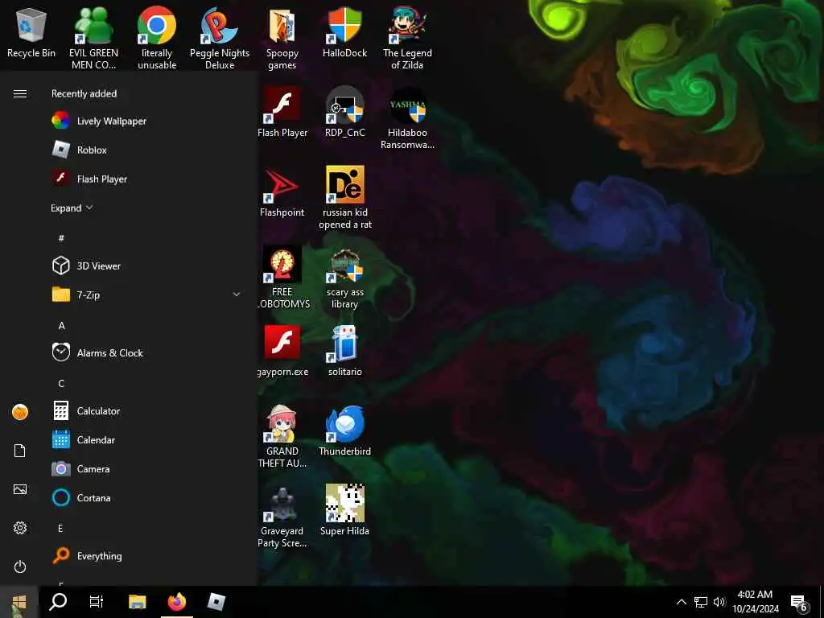
Task: Click the 'Recently added' heading
Action: point(84,93)
